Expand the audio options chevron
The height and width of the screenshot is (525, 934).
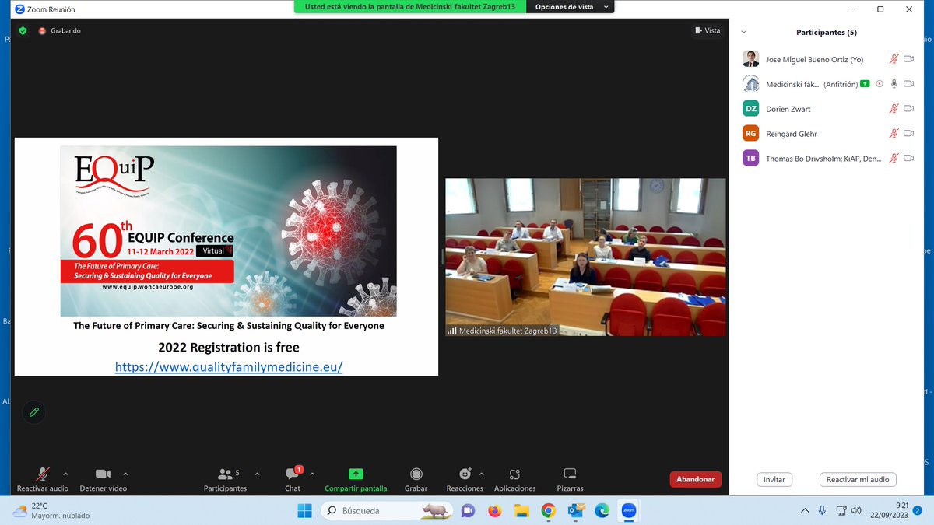click(x=66, y=474)
